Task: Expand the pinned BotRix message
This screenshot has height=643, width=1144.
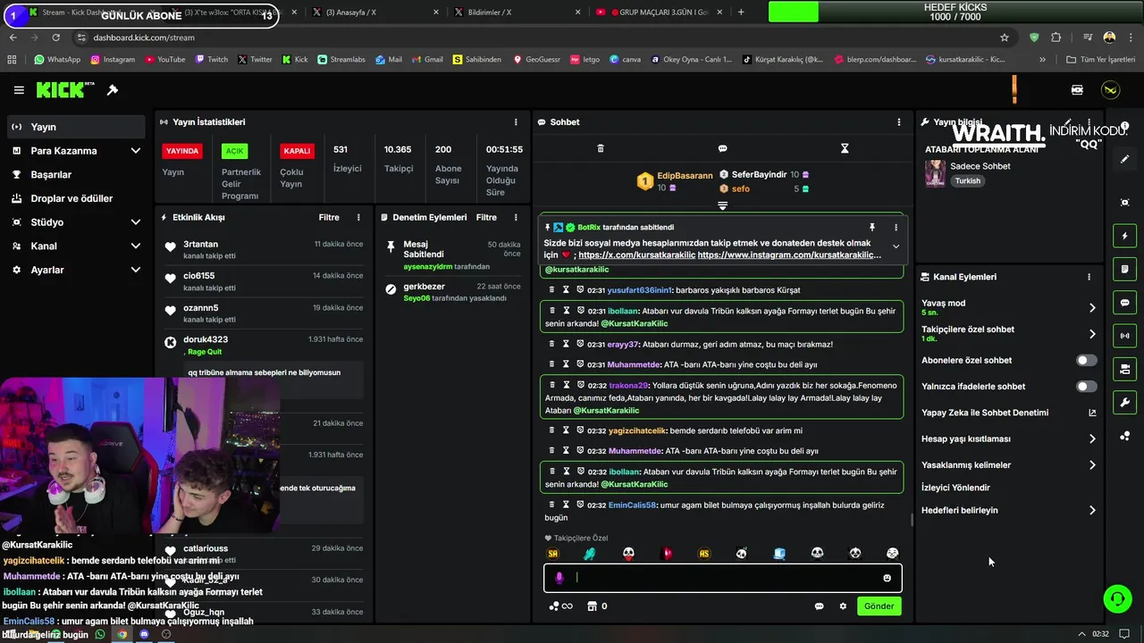Action: [896, 247]
